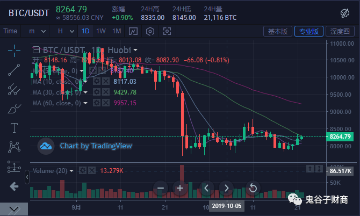
Task: Select the text annotation tool
Action: tap(14, 128)
